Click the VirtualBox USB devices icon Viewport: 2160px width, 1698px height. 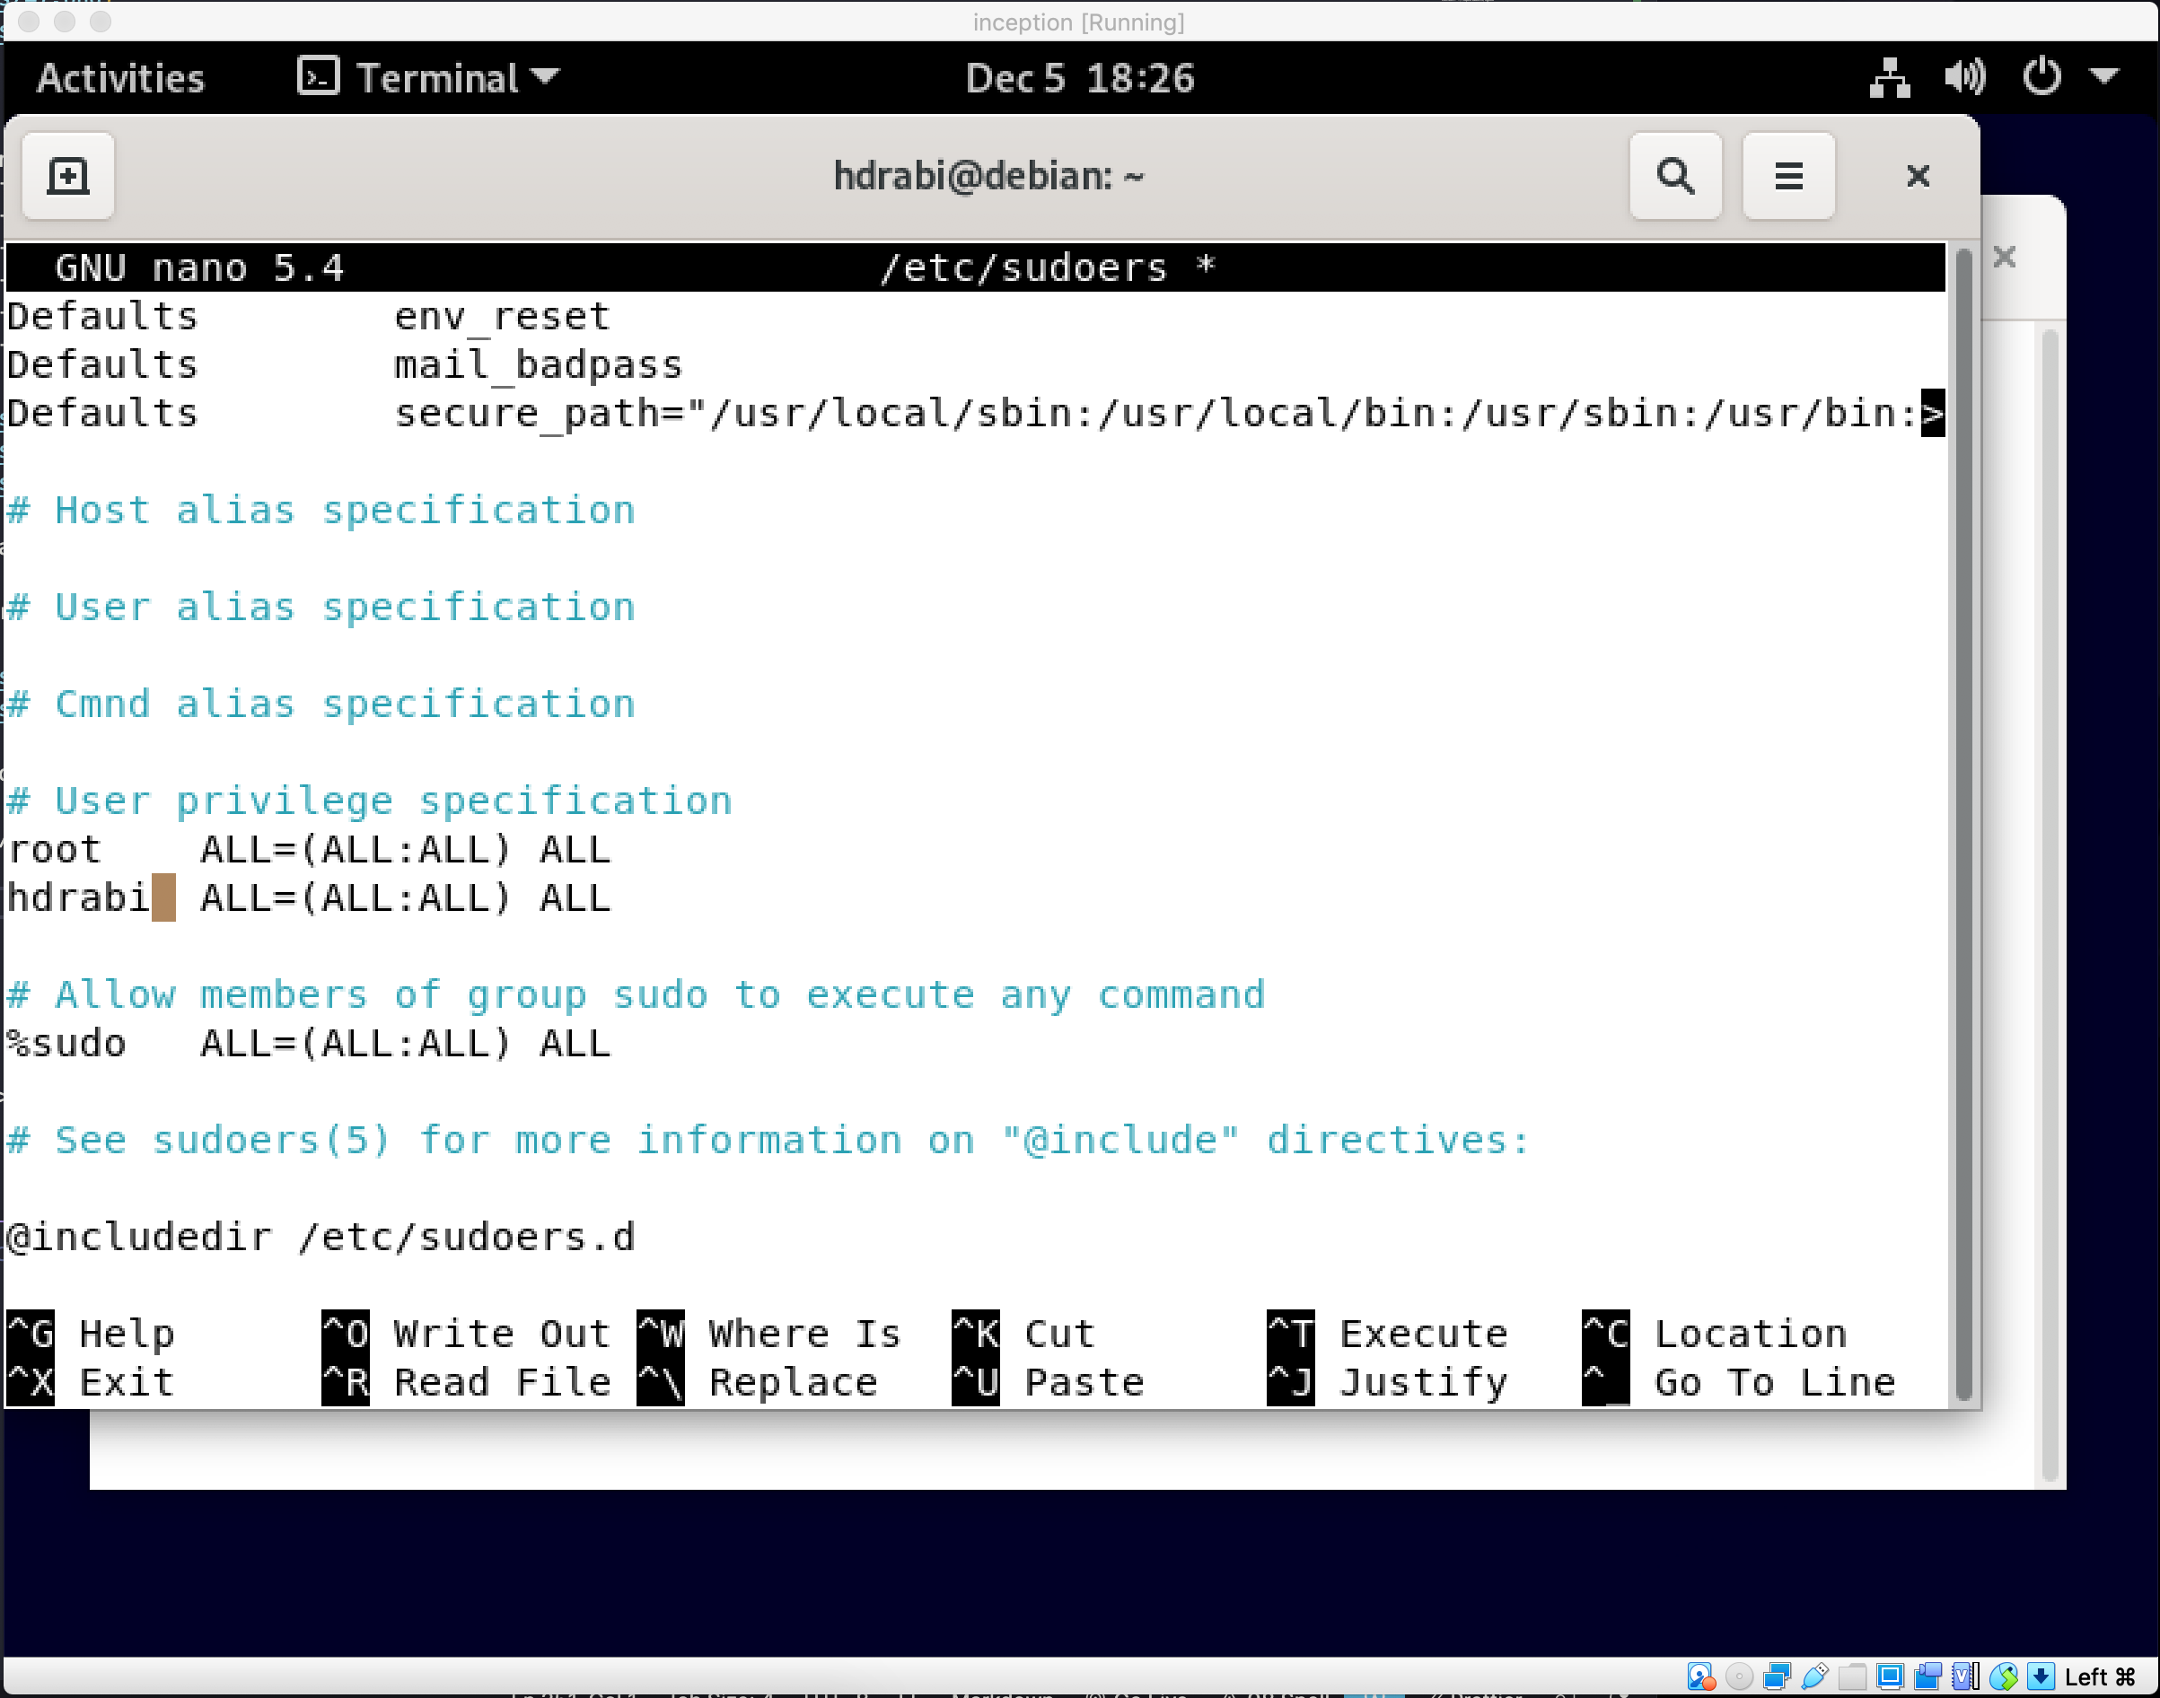point(1815,1677)
